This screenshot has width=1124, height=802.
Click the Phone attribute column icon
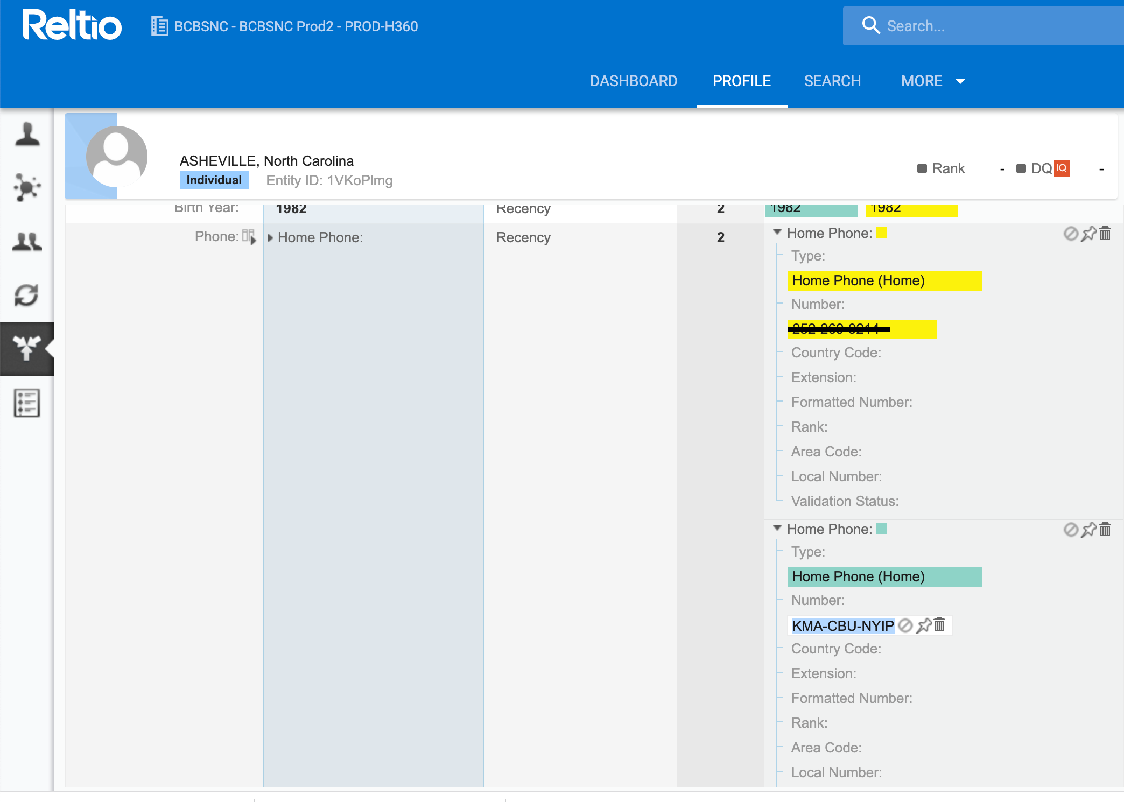pyautogui.click(x=249, y=237)
